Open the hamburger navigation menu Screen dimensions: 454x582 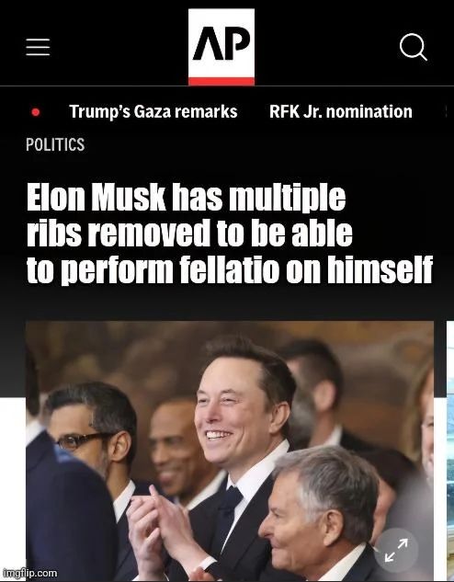[38, 47]
